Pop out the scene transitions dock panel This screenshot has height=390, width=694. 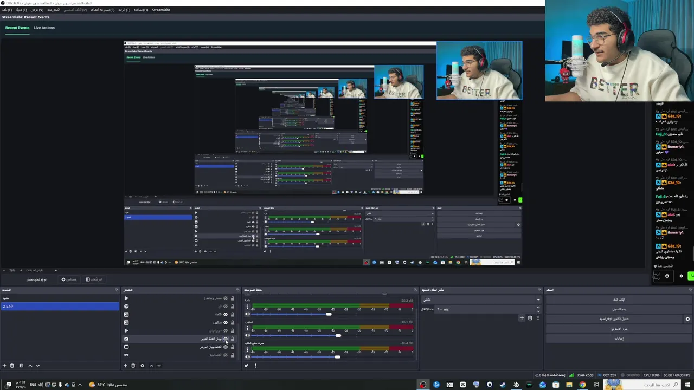(x=539, y=290)
